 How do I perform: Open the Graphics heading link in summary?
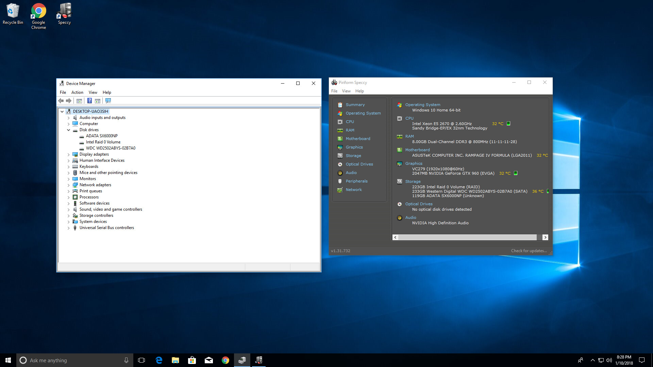(x=414, y=163)
